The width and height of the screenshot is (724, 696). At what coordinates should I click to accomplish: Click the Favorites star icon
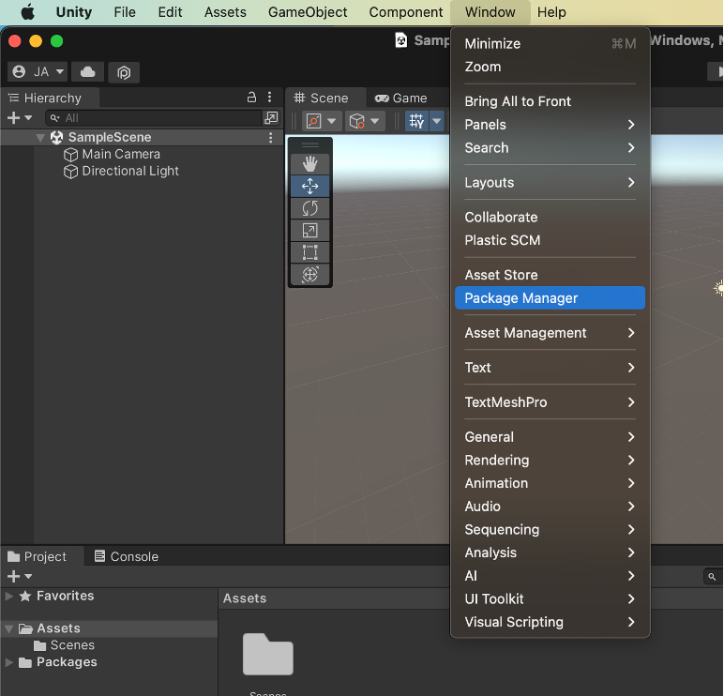pos(25,596)
